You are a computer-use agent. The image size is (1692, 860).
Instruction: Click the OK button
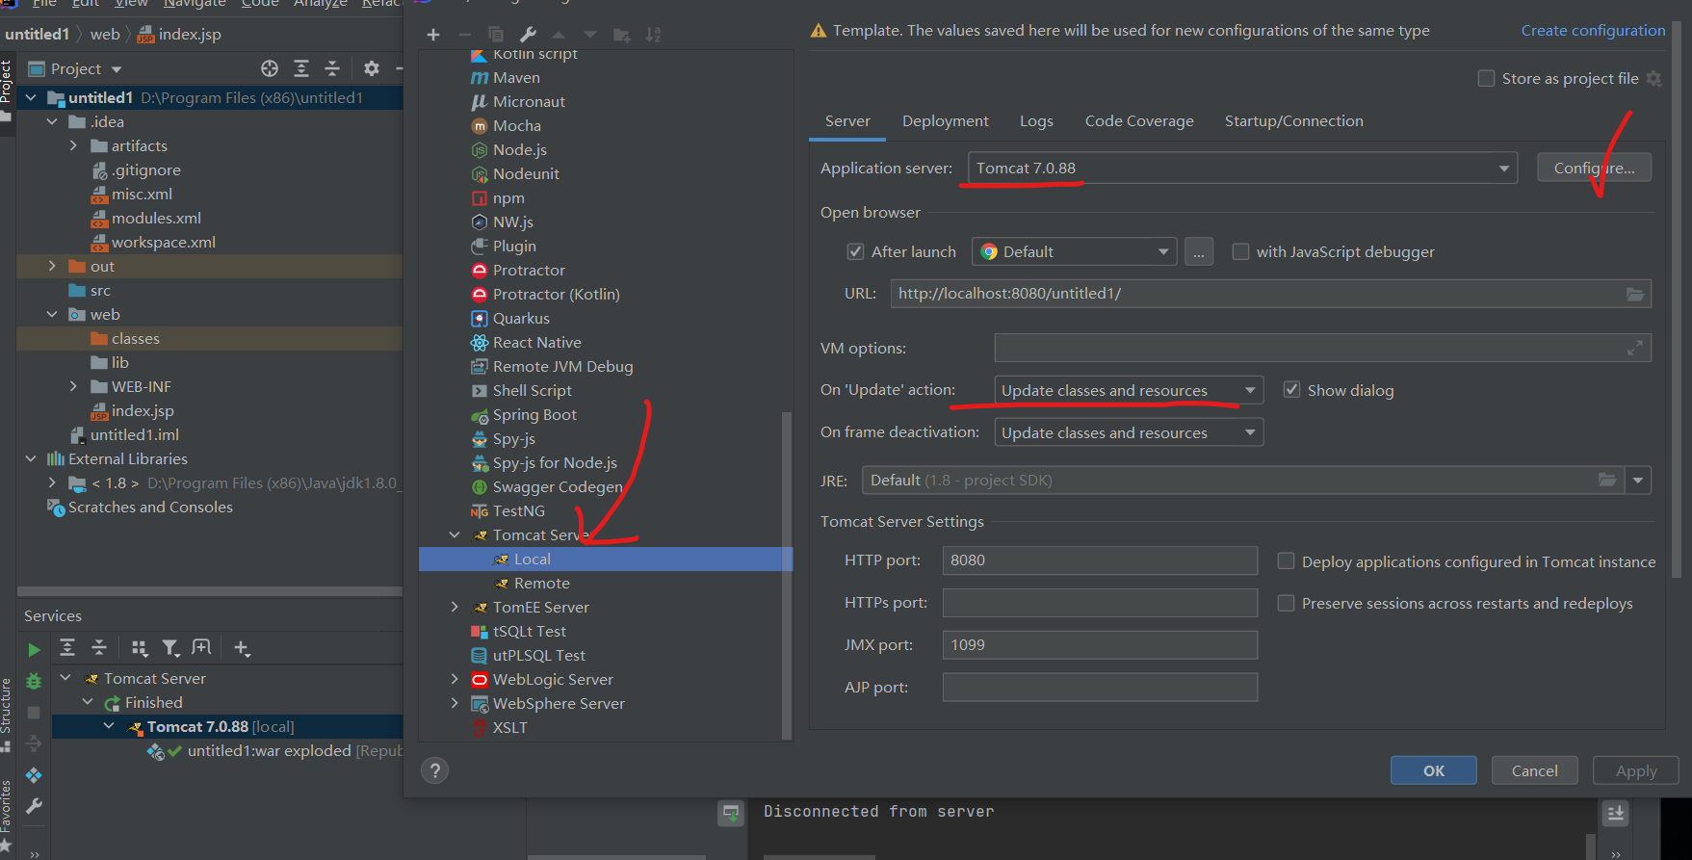click(x=1433, y=770)
